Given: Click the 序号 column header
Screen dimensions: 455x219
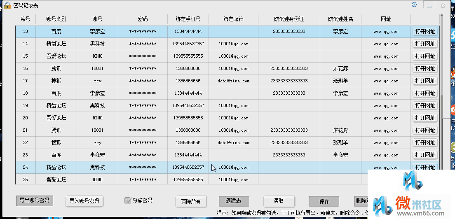Looking at the screenshot, I should (x=26, y=19).
